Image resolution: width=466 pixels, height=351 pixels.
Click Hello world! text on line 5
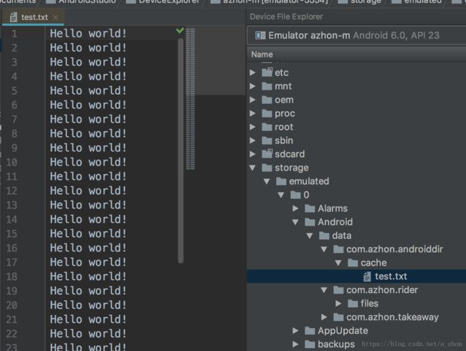88,90
